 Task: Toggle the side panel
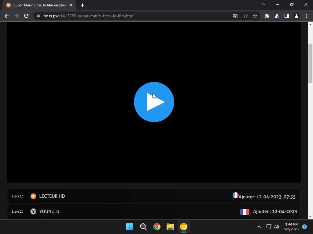pos(287,16)
